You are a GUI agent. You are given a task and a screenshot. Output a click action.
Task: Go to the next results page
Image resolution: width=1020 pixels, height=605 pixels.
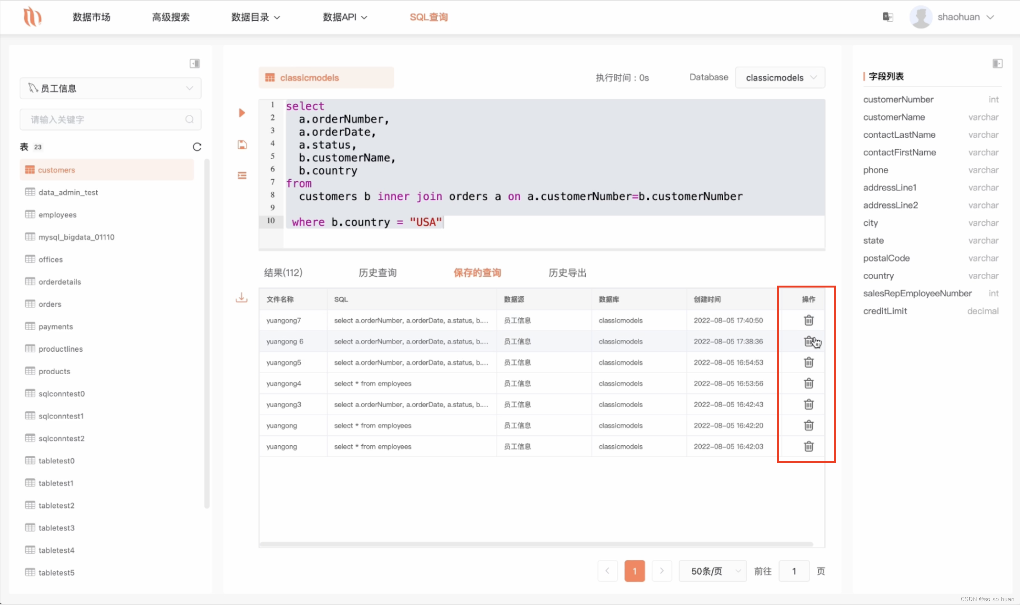point(662,571)
